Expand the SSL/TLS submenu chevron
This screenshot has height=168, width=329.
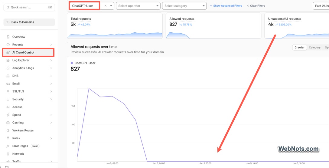click(51, 91)
